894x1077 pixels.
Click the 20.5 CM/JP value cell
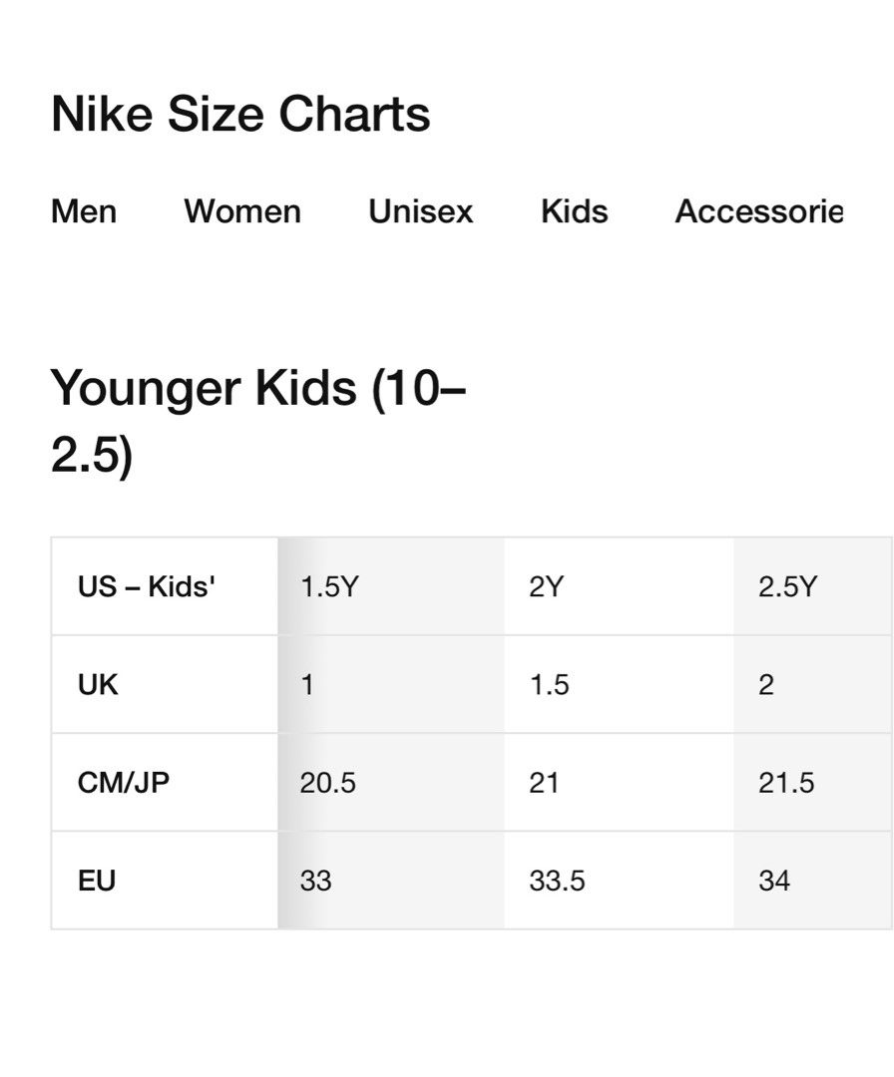point(327,783)
